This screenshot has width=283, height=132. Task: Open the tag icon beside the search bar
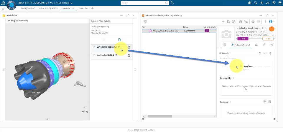[x=172, y=3]
